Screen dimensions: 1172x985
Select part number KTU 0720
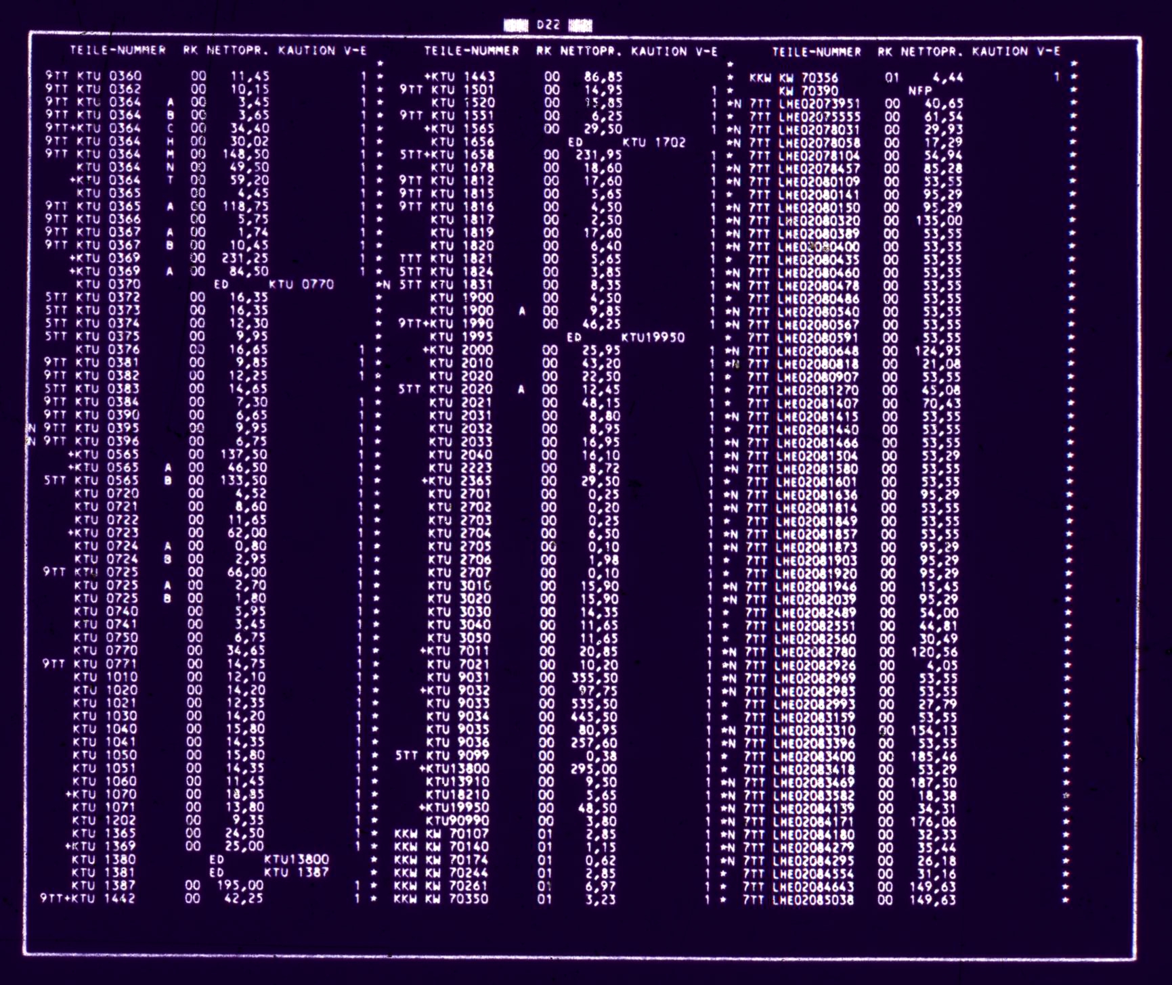pos(107,493)
